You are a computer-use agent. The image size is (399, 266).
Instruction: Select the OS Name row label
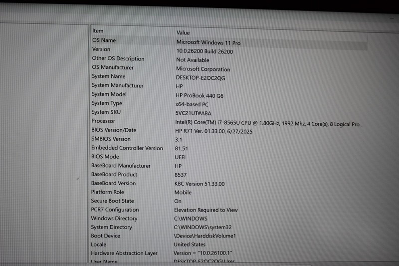tap(104, 40)
